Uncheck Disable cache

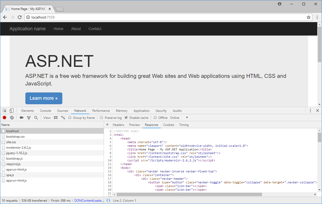tap(126, 118)
